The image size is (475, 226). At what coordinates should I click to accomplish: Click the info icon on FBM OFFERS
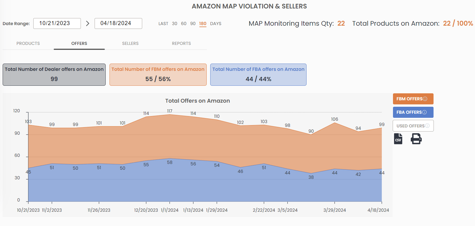pos(425,99)
